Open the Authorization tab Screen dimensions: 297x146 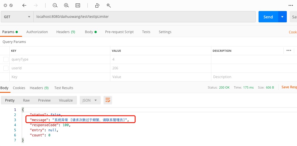37,32
